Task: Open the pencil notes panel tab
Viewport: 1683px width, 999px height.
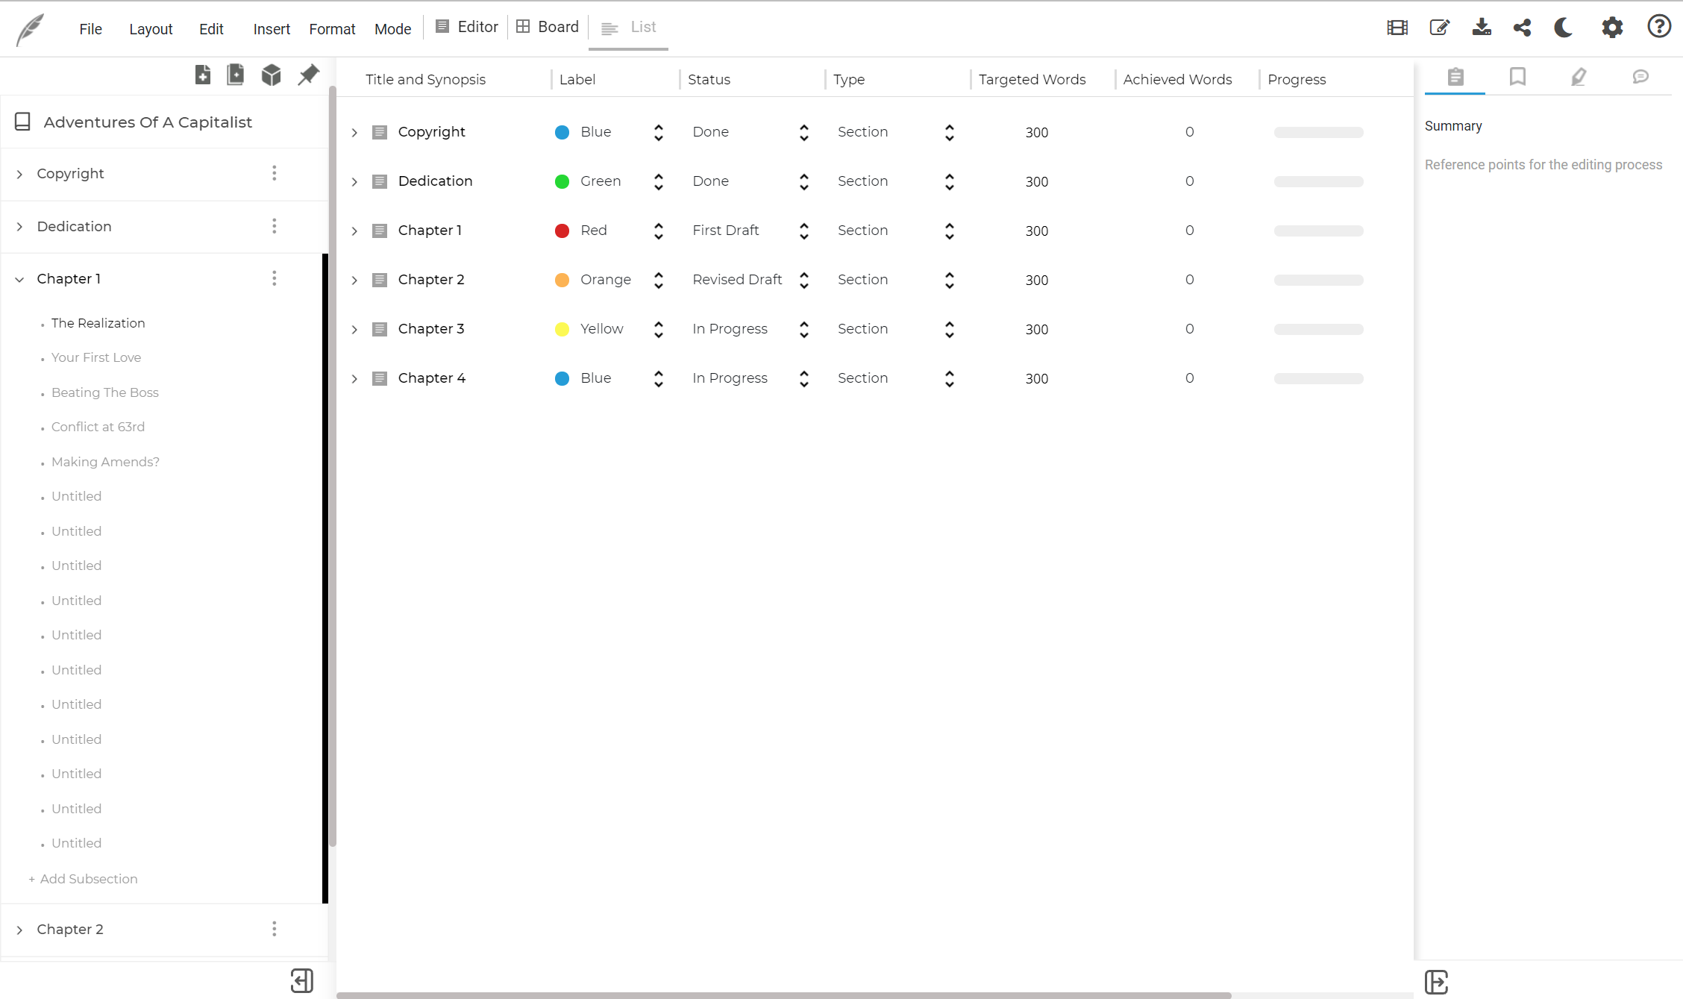Action: tap(1579, 77)
